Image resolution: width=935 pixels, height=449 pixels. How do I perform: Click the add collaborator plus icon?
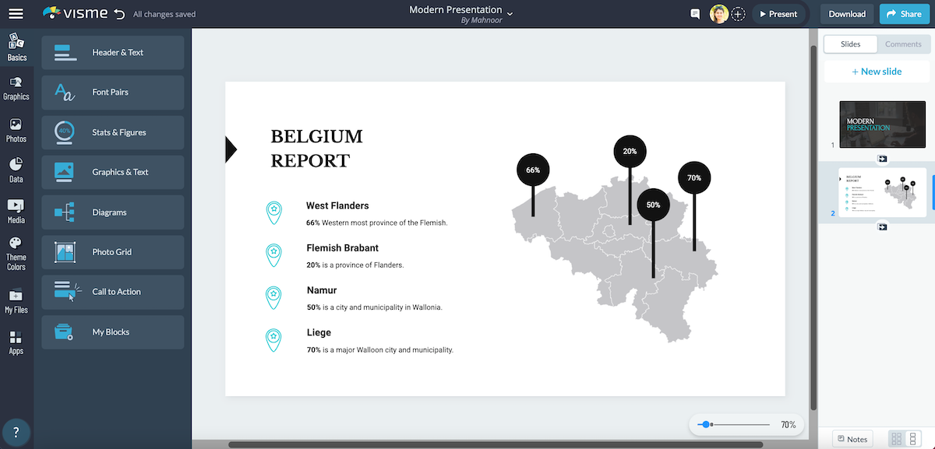tap(739, 14)
